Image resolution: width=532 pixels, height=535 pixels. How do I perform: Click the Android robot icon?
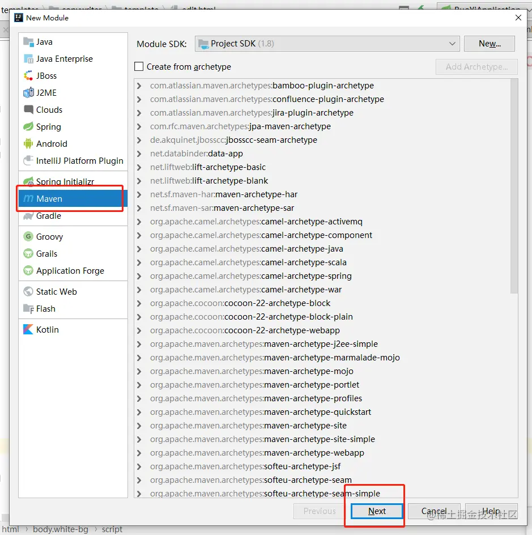28,143
